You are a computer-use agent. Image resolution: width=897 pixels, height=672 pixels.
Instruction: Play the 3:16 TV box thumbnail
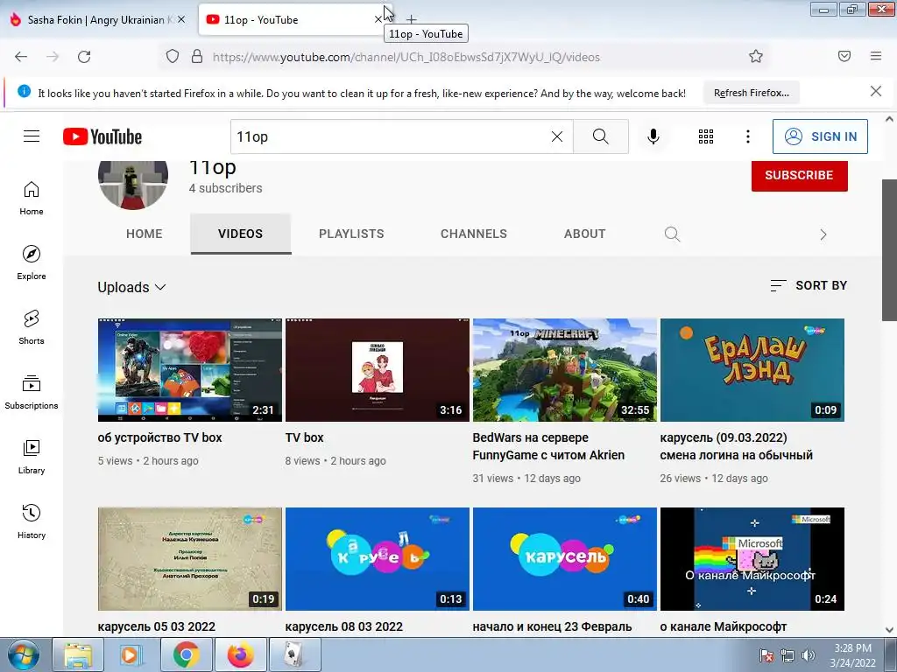[377, 370]
